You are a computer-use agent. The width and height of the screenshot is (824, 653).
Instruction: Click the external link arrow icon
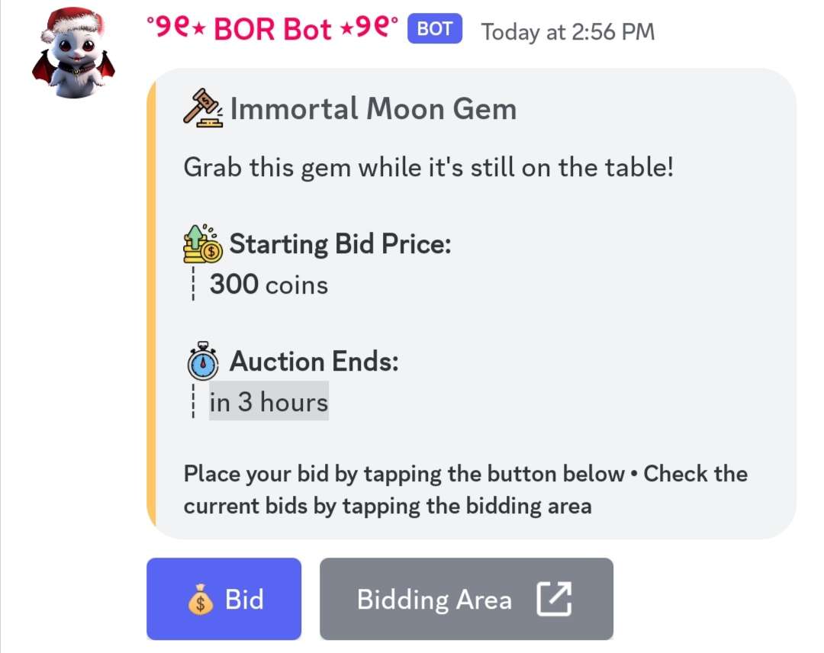(x=555, y=599)
